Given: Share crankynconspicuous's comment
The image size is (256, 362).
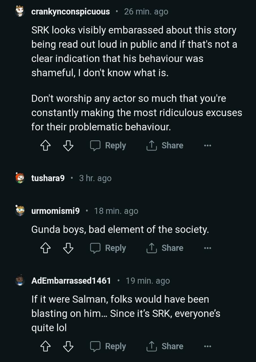Looking at the screenshot, I should [165, 146].
